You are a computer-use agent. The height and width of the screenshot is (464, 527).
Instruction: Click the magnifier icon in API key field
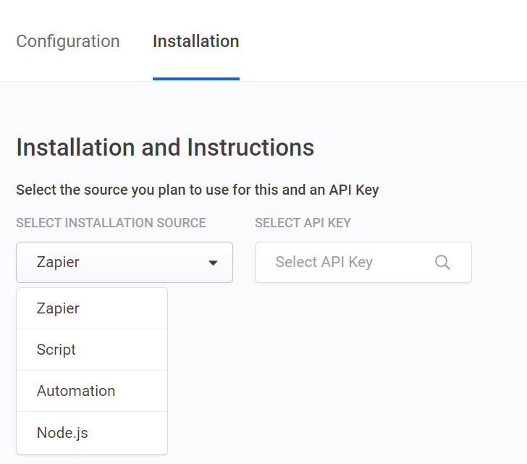click(x=442, y=262)
